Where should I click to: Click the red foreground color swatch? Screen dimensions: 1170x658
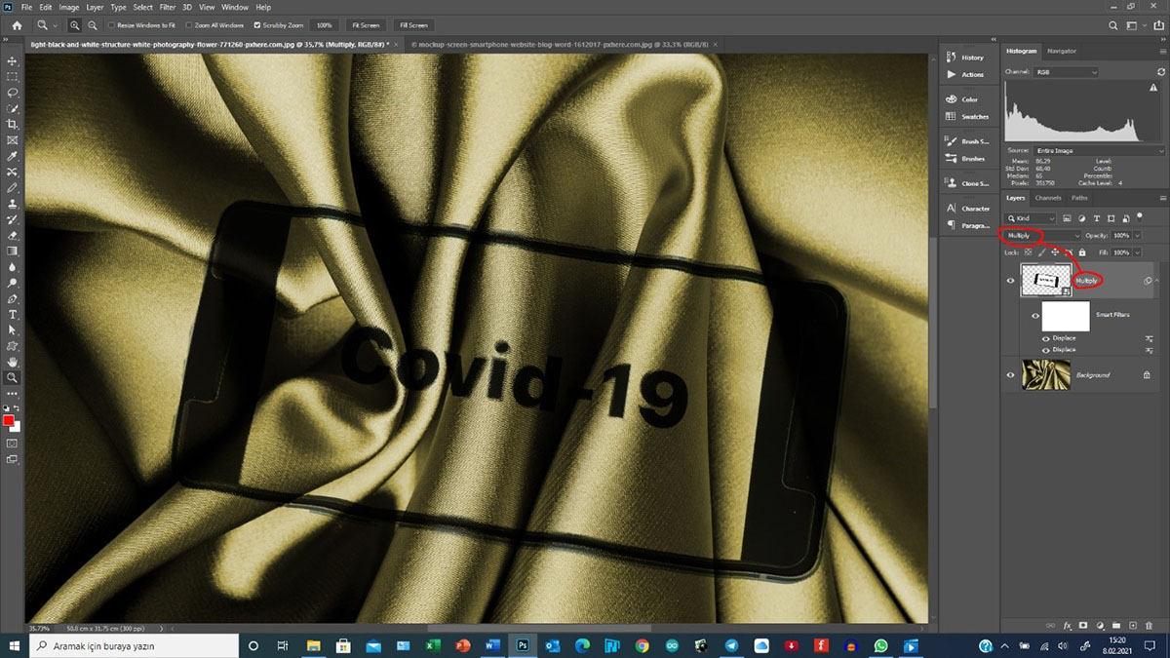point(9,420)
